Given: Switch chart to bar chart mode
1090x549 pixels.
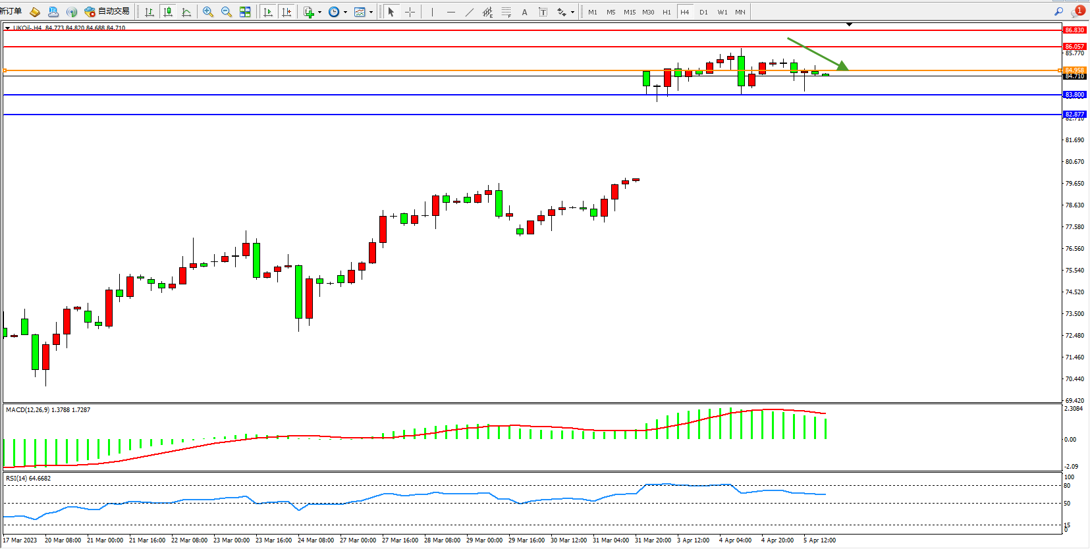Looking at the screenshot, I should tap(150, 12).
